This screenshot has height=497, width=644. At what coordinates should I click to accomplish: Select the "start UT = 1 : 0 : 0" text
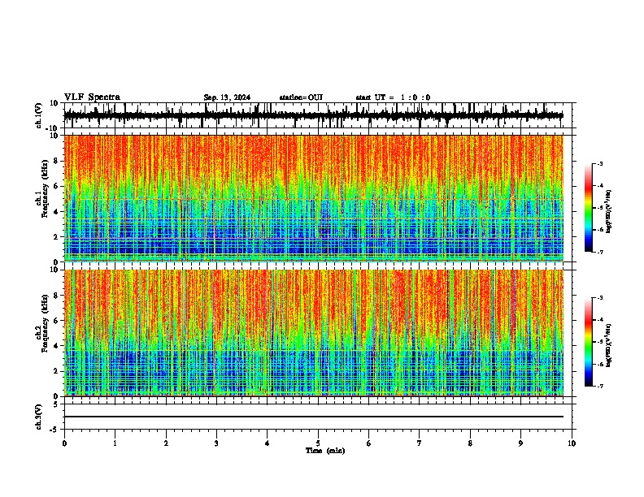[x=393, y=97]
